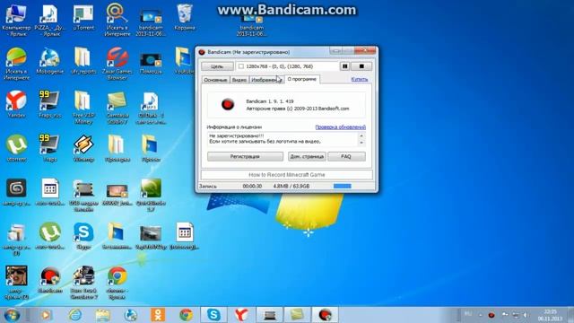Viewport: 574px width, 323px height.
Task: Open the PIZZA mp3 shortcut on desktop
Action: point(50,20)
